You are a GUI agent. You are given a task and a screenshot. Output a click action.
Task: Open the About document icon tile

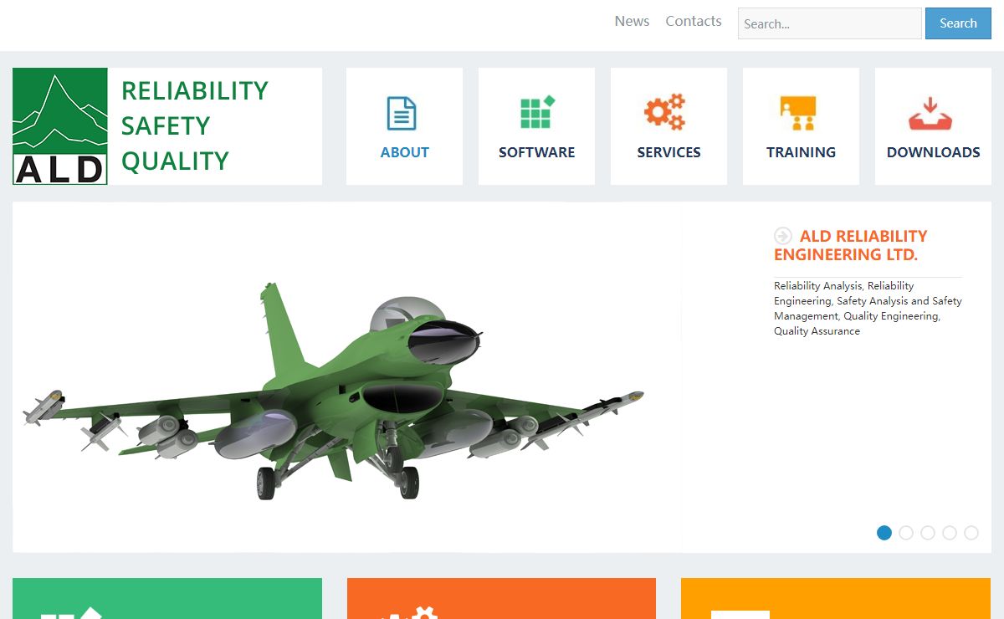402,114
